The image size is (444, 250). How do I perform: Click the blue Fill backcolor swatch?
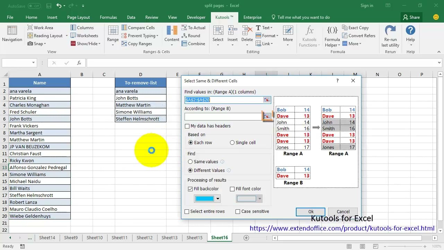coord(205,199)
